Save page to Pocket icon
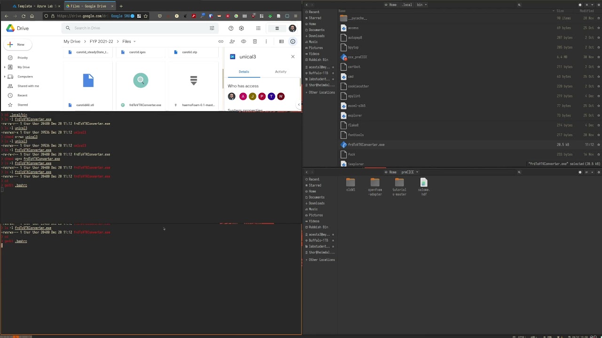 [x=160, y=16]
